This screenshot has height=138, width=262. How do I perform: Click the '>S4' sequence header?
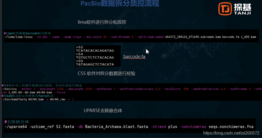tap(79, 54)
